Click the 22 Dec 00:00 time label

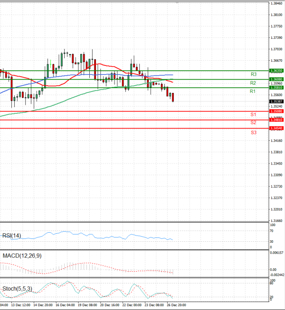(132, 305)
